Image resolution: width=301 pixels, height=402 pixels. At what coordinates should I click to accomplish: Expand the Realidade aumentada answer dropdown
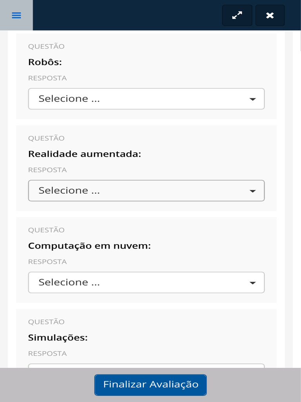pos(146,191)
